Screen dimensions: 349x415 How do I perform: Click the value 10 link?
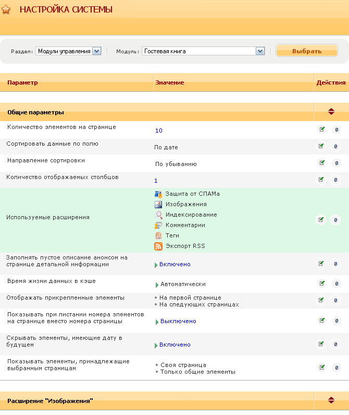(x=159, y=131)
